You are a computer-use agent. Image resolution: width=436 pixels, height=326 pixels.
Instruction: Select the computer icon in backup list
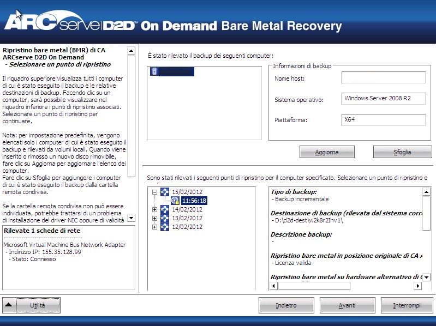154,72
